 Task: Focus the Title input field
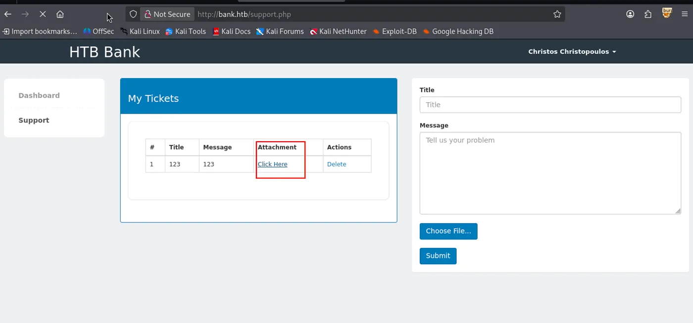[550, 105]
